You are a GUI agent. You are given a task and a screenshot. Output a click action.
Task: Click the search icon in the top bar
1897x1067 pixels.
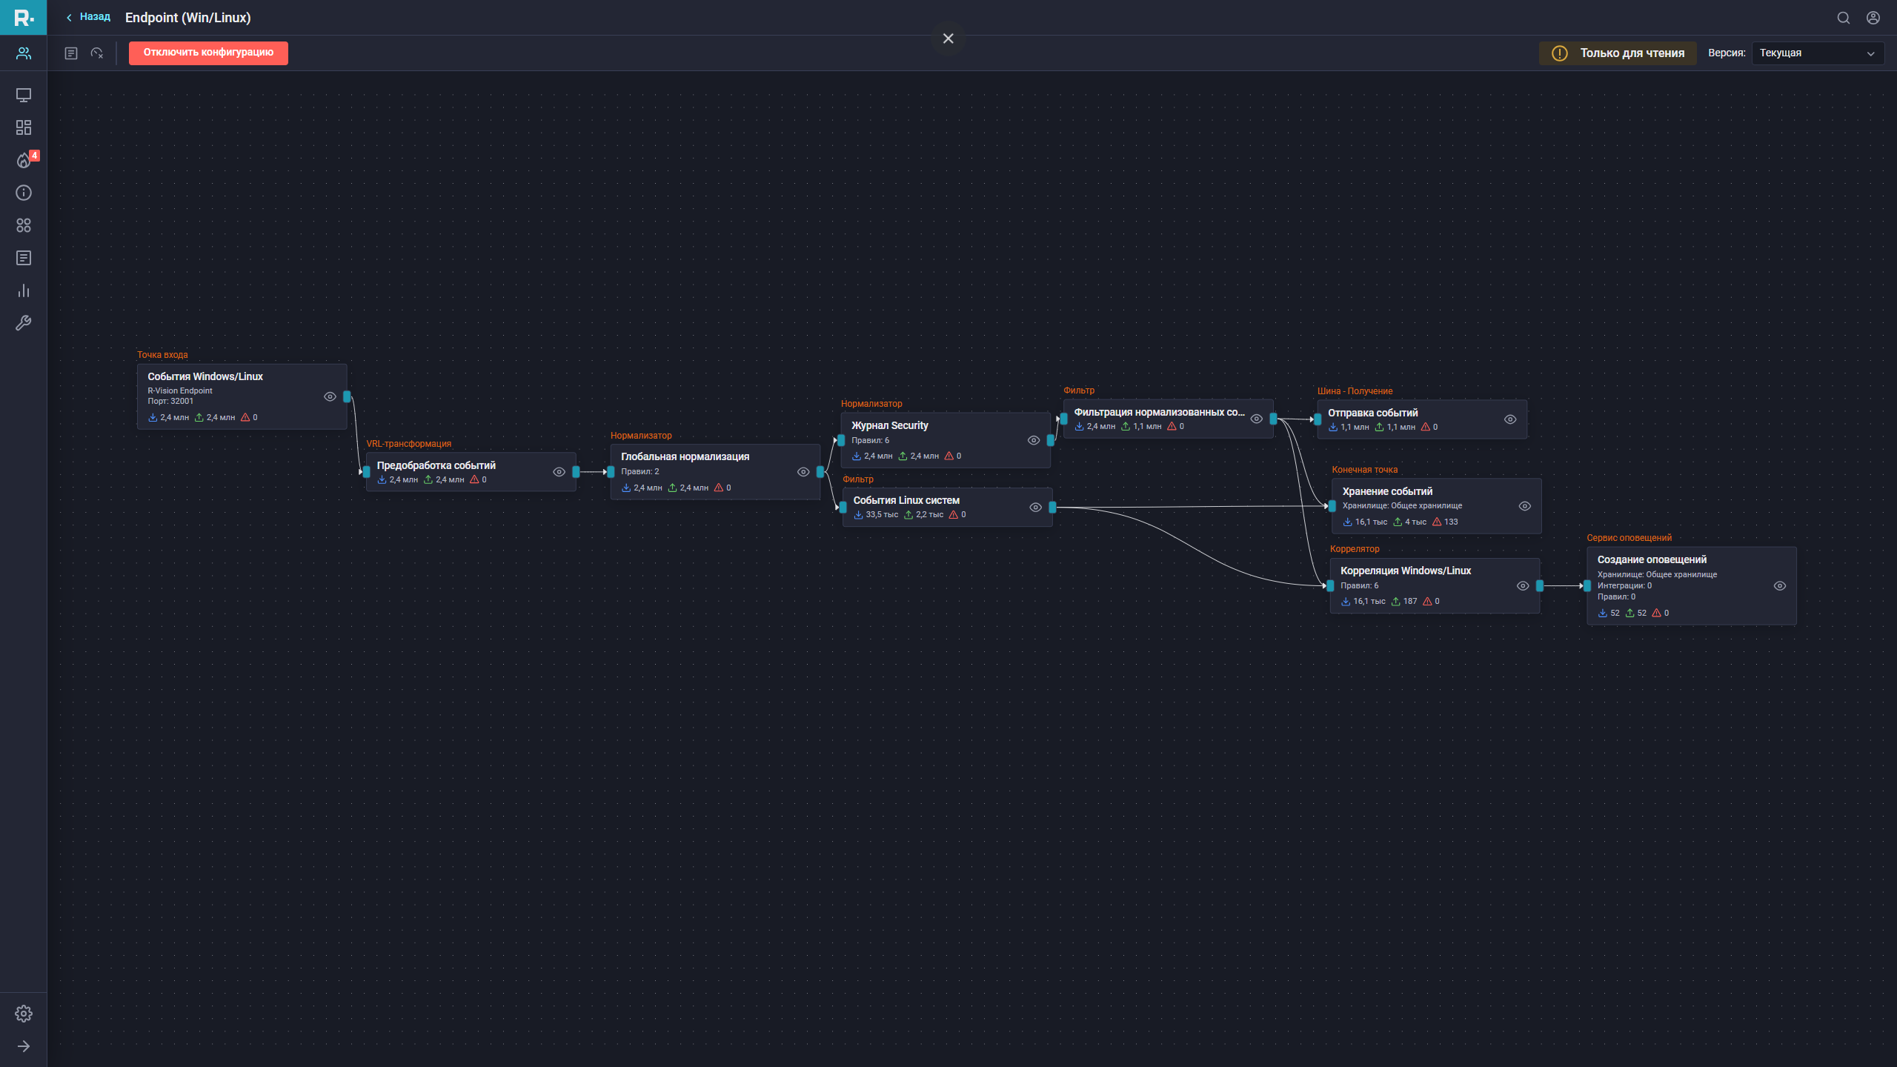(1844, 18)
